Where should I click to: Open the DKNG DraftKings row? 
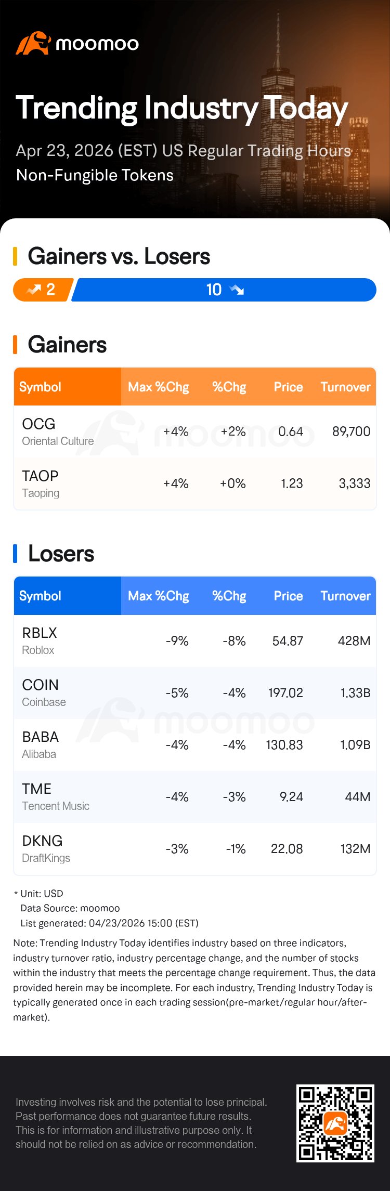194,848
